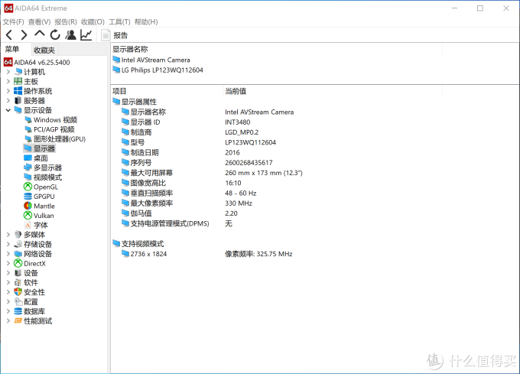Click the 数据库 database icon
This screenshot has height=374, width=520.
18,311
